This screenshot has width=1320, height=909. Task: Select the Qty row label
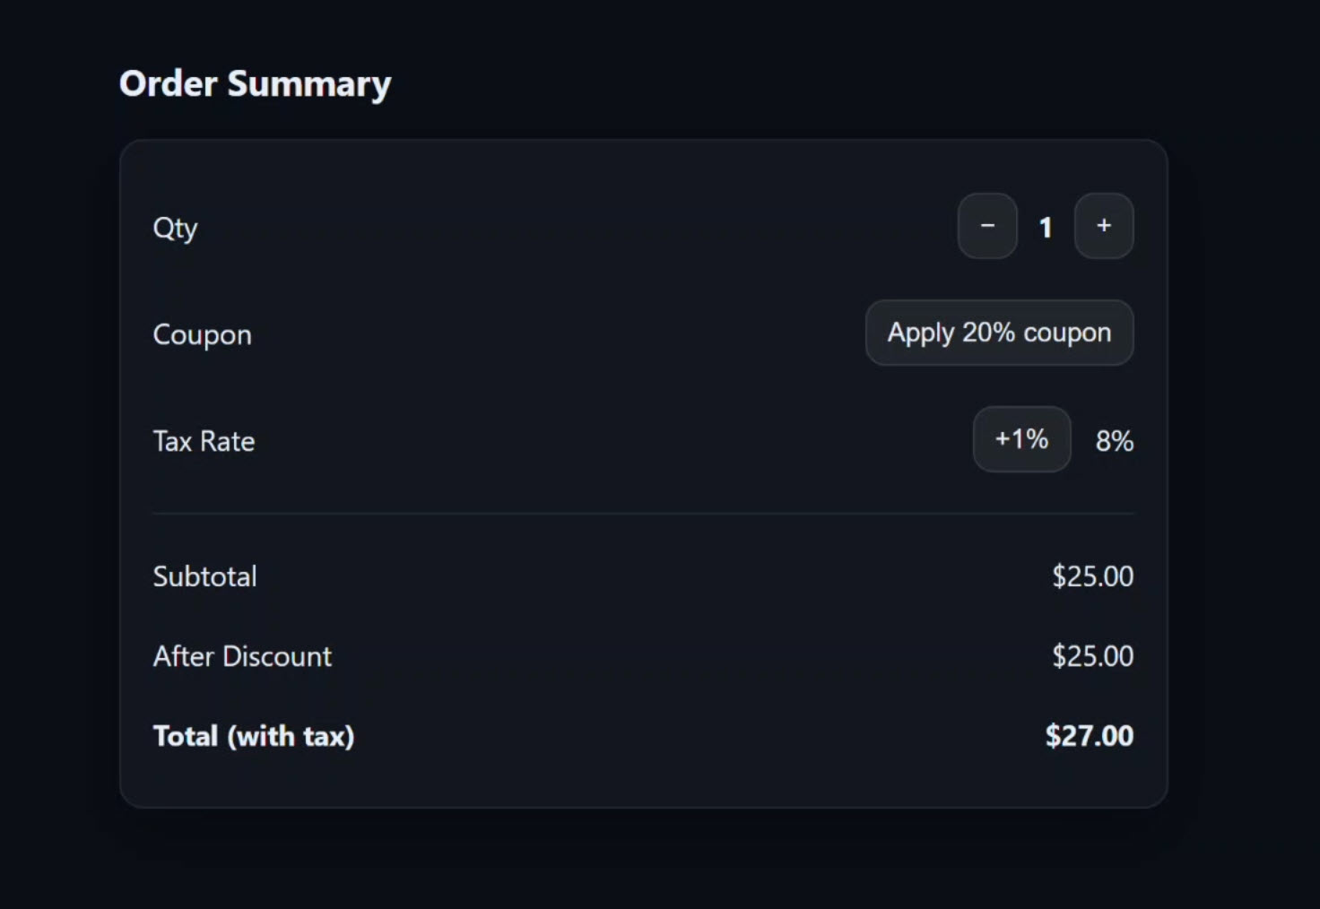click(176, 228)
